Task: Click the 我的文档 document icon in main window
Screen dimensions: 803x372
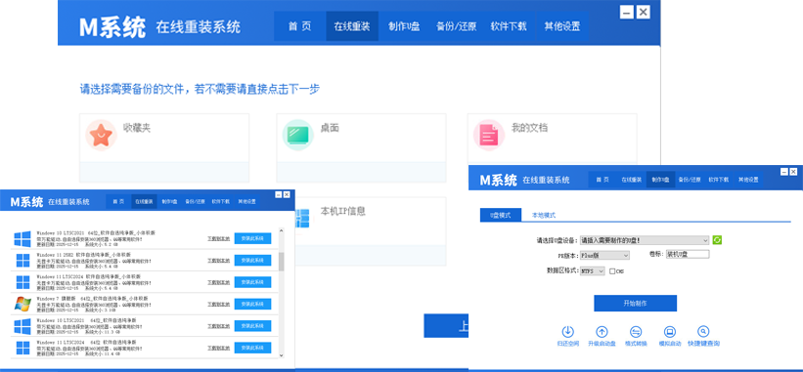Action: coord(489,135)
